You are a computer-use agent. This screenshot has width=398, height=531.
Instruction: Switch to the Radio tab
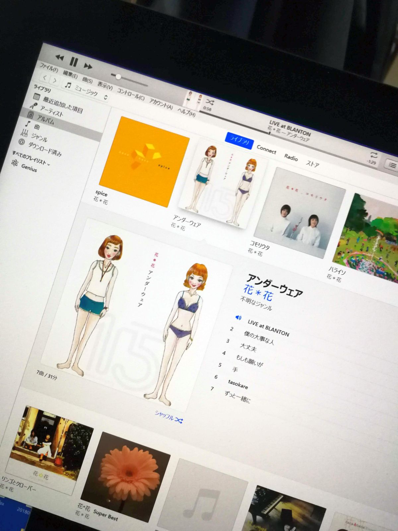291,157
